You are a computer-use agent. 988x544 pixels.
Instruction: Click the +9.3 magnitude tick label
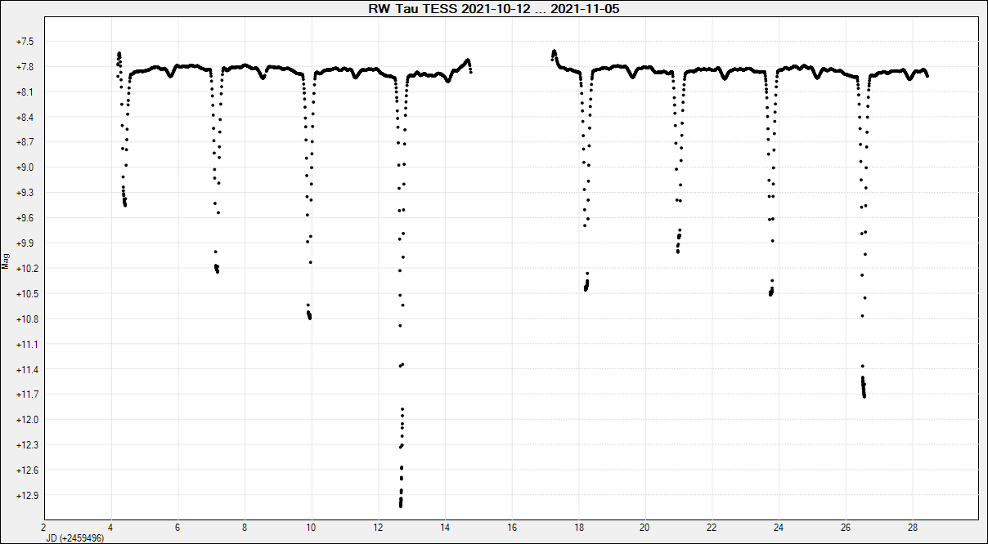click(25, 193)
